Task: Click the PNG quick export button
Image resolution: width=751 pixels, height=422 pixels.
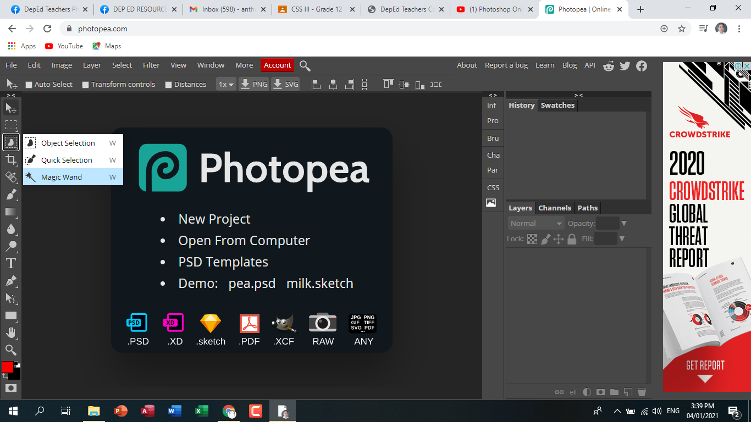Action: (254, 84)
